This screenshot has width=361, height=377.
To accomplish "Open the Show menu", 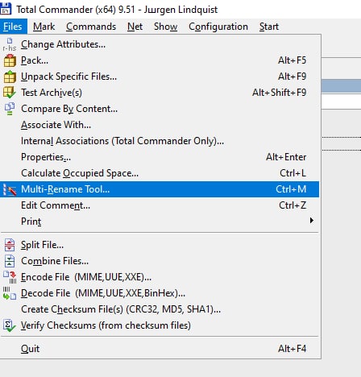I will click(x=165, y=27).
